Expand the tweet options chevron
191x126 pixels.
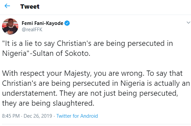[x=188, y=23]
